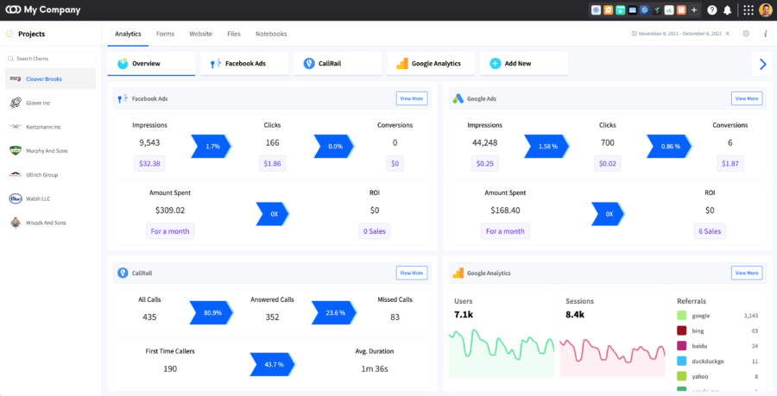
Task: Select the CallRail integration tab
Action: click(338, 63)
